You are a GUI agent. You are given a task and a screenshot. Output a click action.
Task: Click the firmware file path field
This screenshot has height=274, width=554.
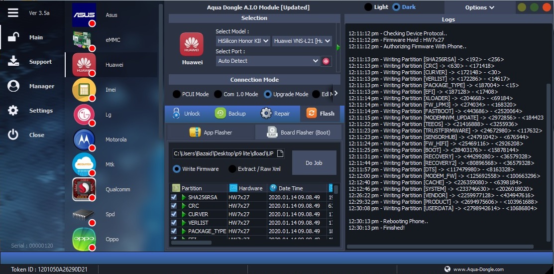(223, 153)
